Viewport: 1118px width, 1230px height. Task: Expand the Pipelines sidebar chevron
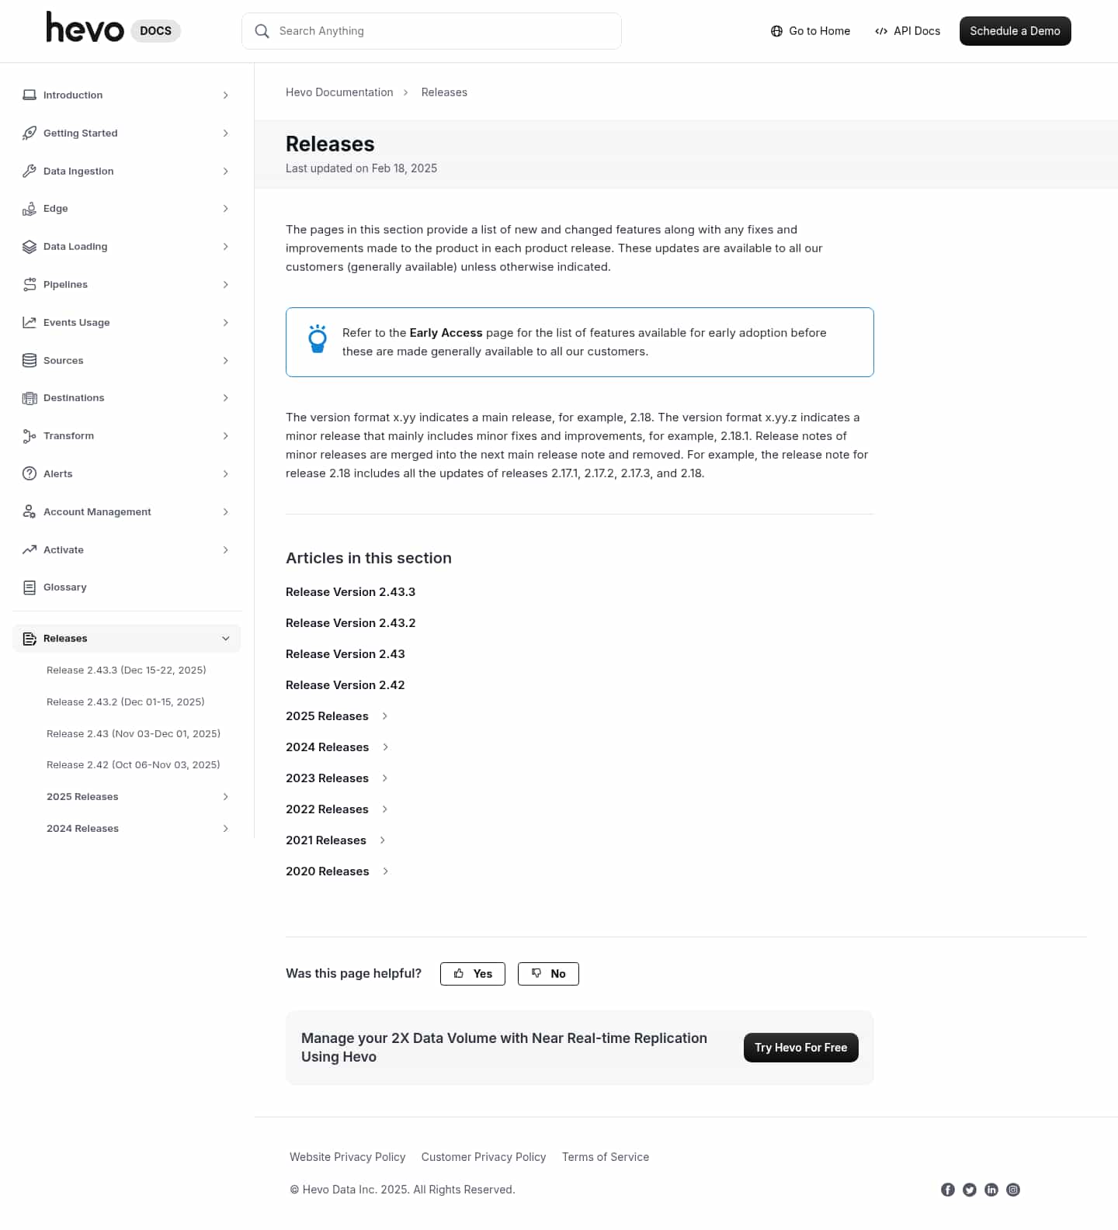226,285
